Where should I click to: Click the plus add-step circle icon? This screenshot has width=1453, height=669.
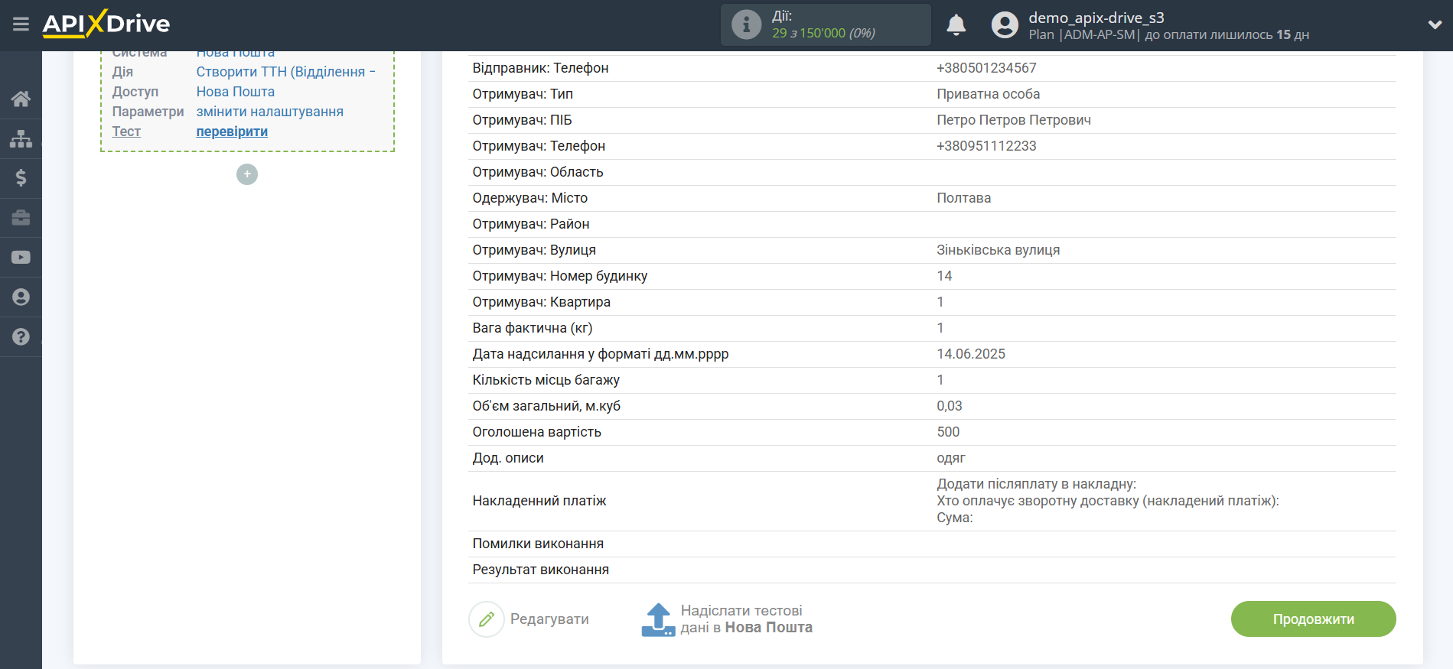246,174
